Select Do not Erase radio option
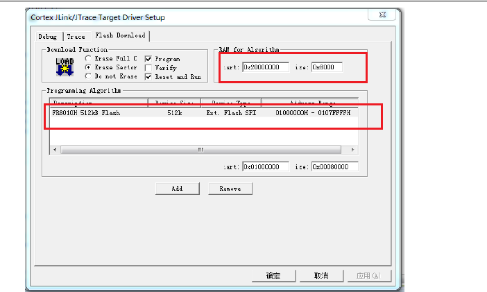The height and width of the screenshot is (292, 487). (88, 76)
